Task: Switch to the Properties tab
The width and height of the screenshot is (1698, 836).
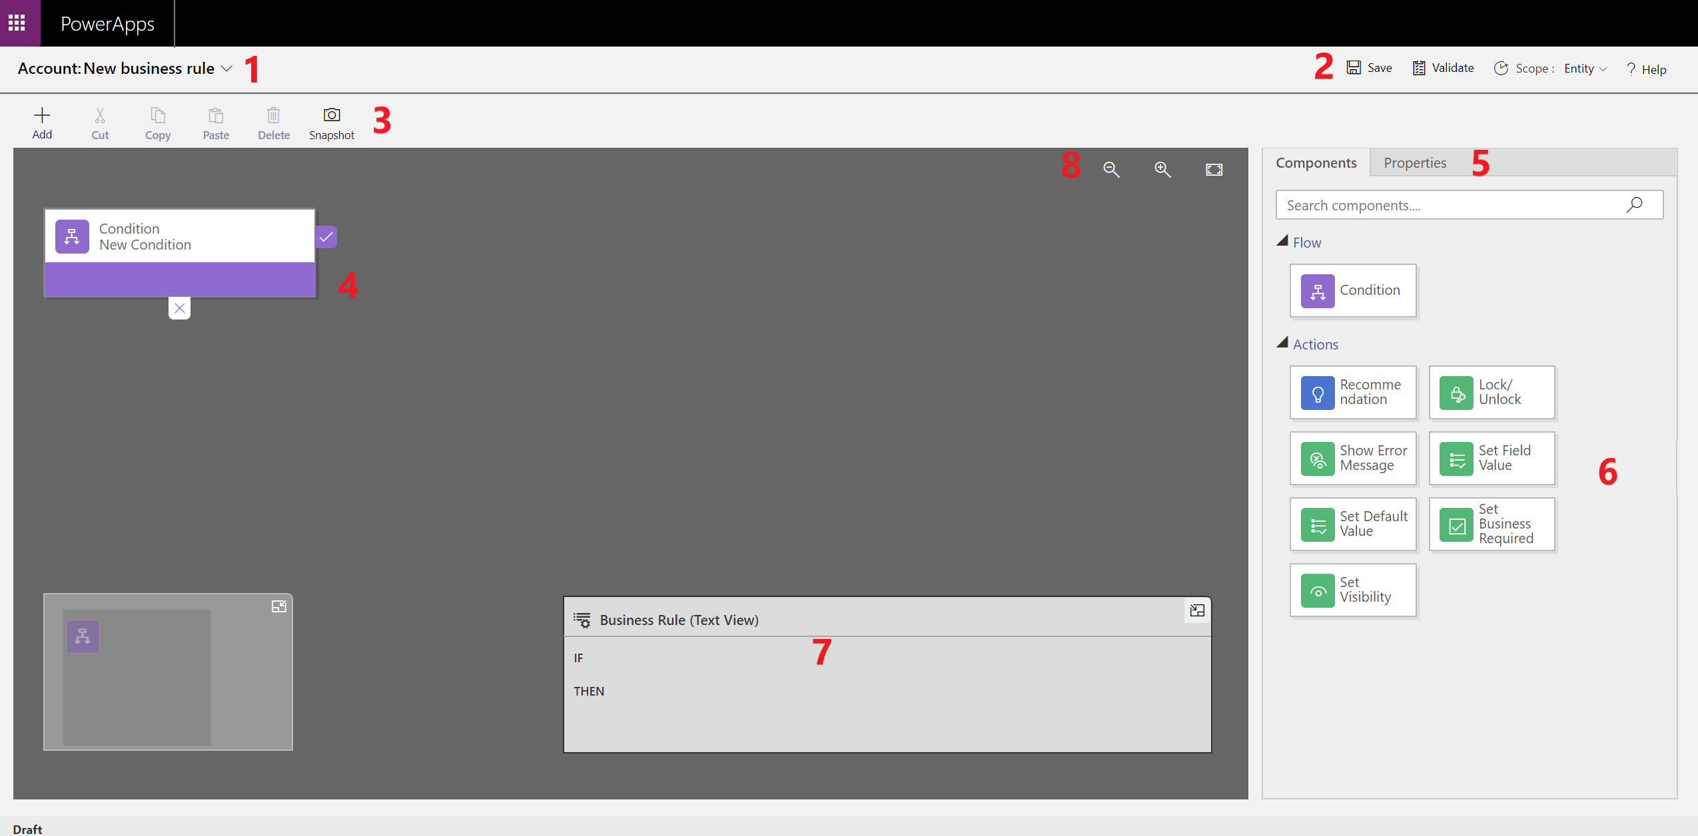Action: click(1415, 163)
